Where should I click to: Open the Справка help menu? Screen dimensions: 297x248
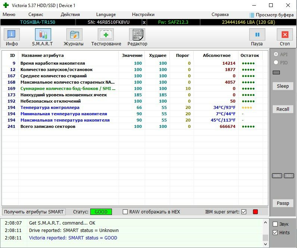click(x=220, y=15)
